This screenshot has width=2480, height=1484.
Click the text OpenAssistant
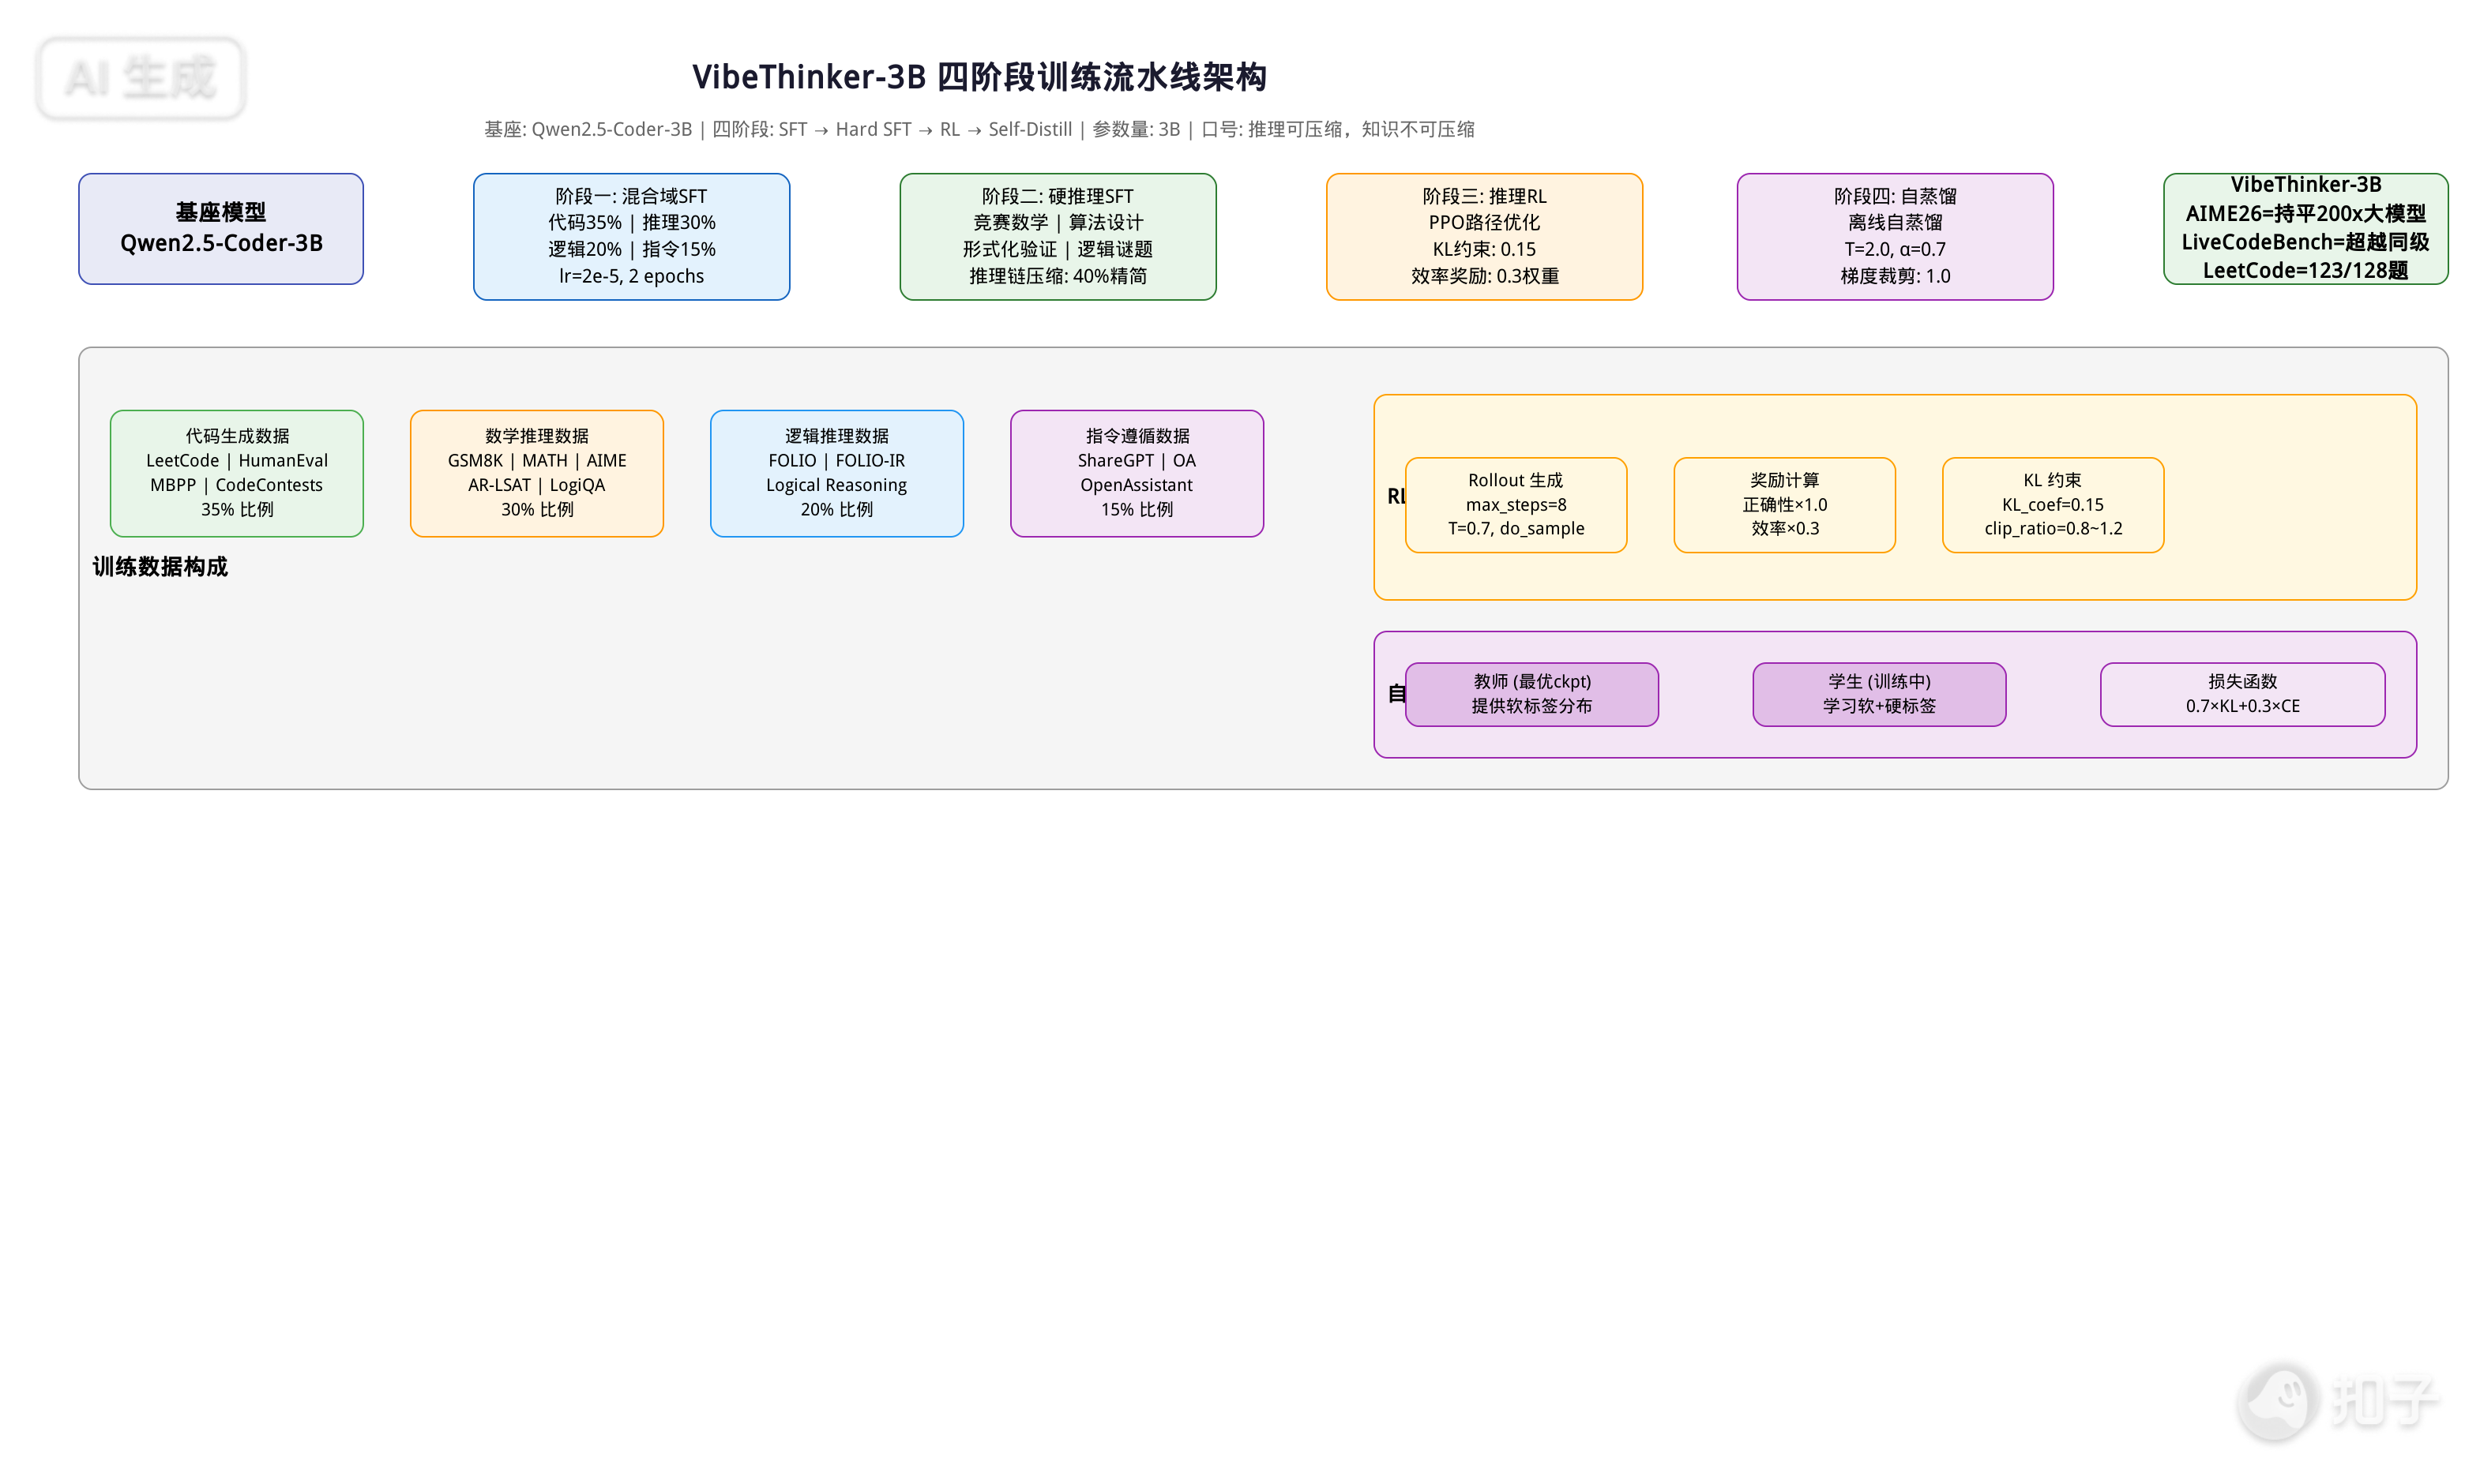(x=1137, y=485)
